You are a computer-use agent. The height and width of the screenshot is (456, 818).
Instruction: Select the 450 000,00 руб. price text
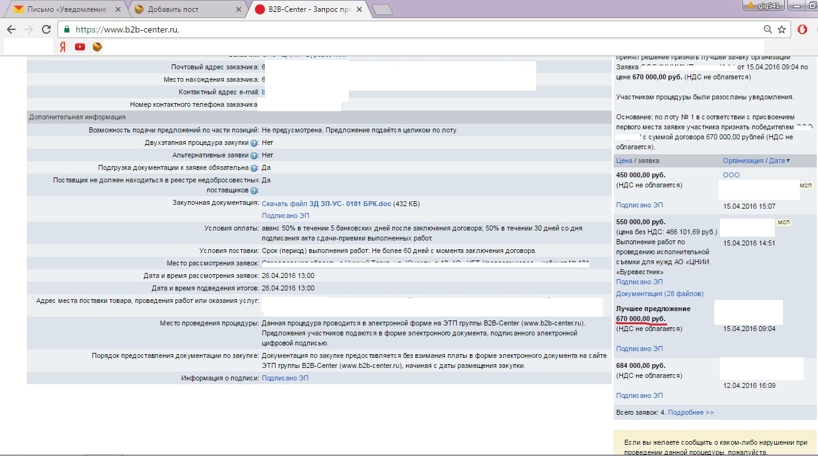pyautogui.click(x=641, y=175)
